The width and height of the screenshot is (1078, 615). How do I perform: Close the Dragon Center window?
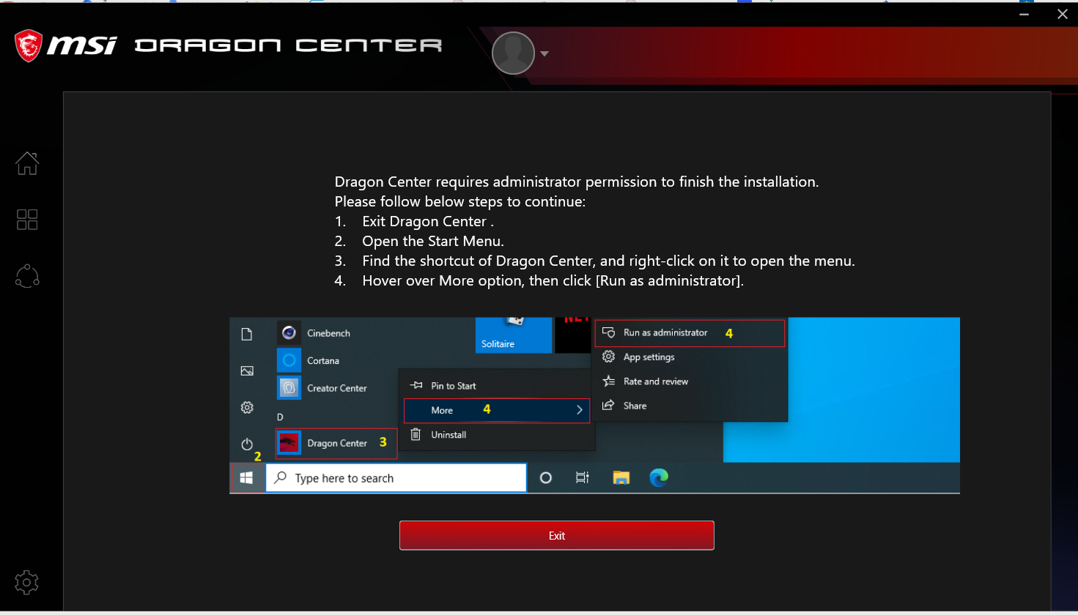coord(1062,14)
